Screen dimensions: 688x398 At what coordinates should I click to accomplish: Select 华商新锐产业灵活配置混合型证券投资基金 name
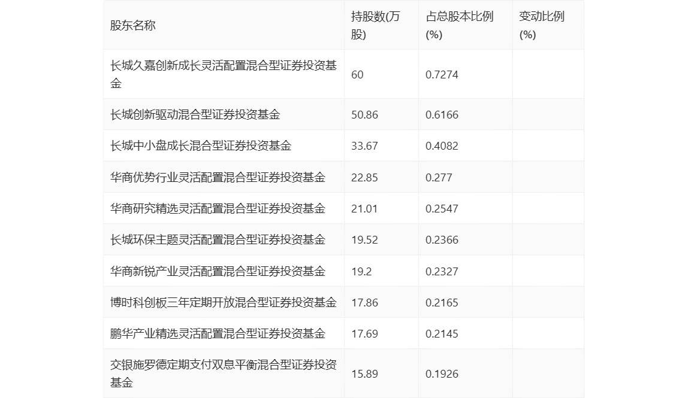click(x=218, y=271)
